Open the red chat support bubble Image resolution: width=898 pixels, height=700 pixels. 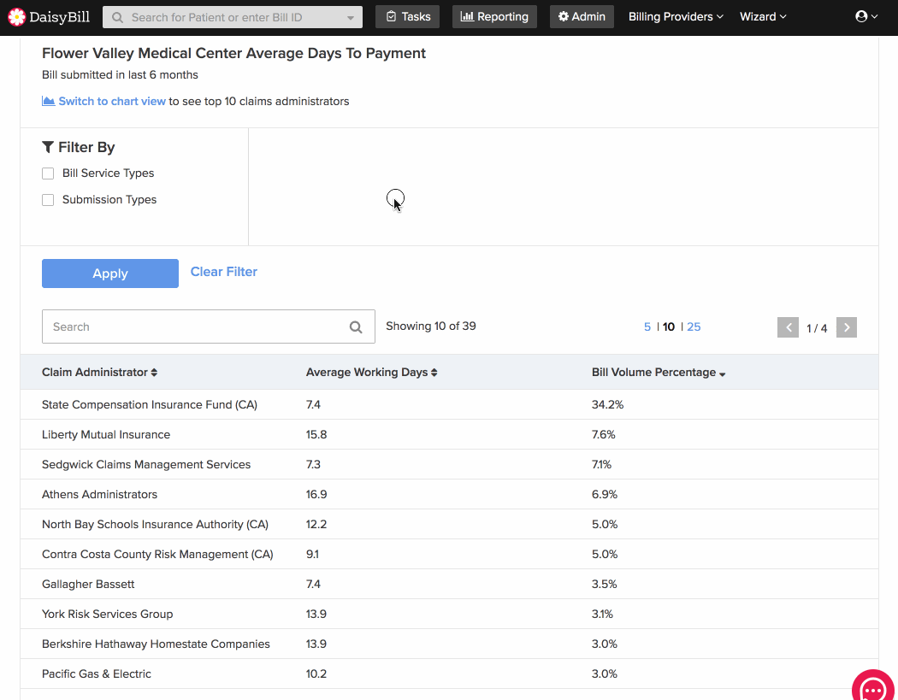873,685
